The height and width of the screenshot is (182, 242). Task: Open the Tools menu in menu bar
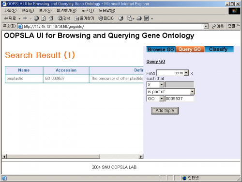coord(88,11)
